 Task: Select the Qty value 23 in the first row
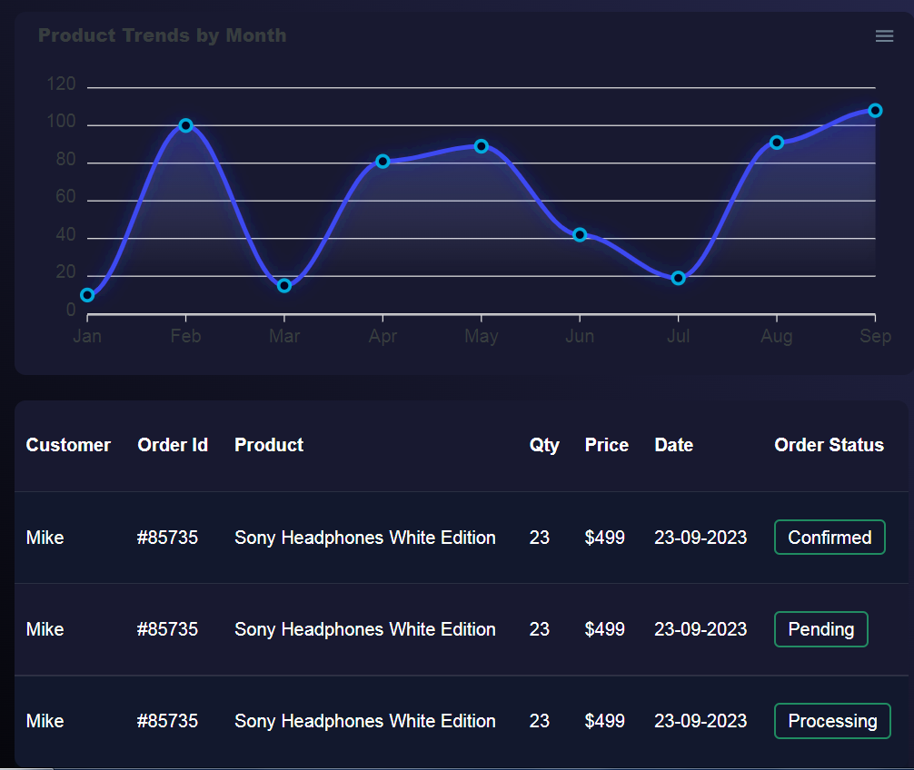click(x=539, y=537)
